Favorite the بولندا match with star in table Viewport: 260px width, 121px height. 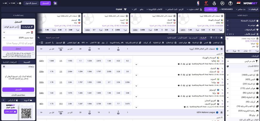pos(223,82)
